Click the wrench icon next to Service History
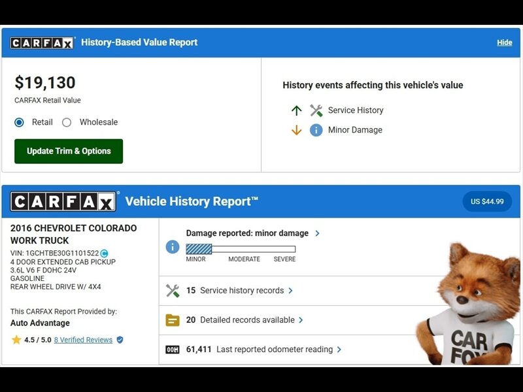This screenshot has width=523, height=392. coord(316,110)
